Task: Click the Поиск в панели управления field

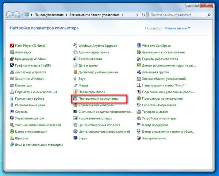Action: pyautogui.click(x=178, y=15)
